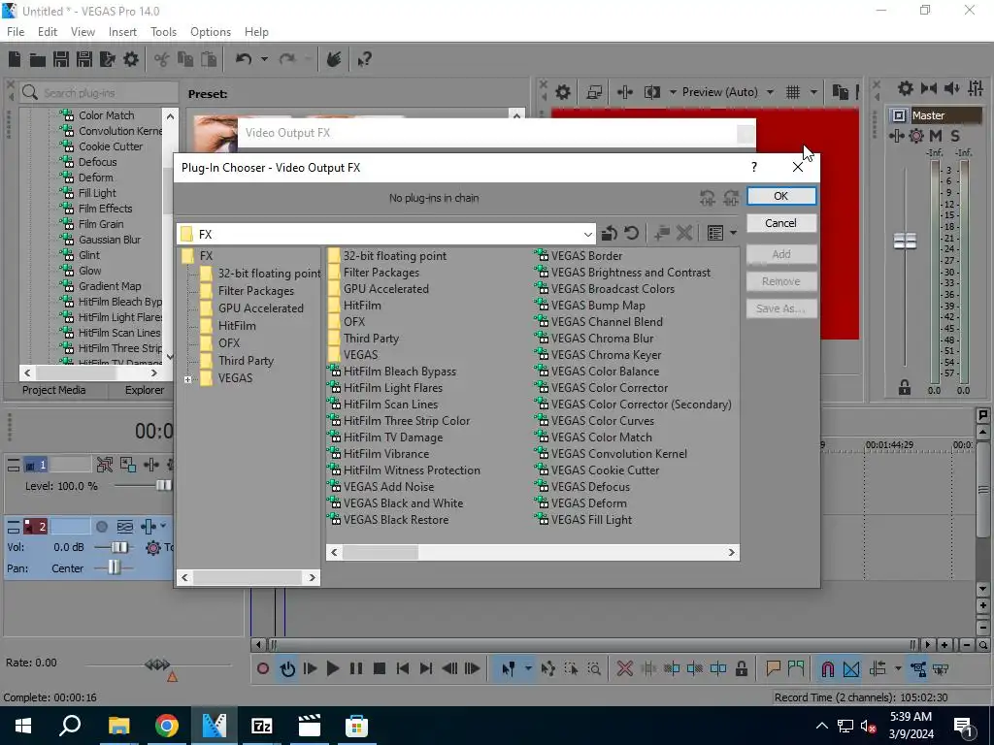This screenshot has height=745, width=994.
Task: Expand the VEGAS folder tree node
Action: (x=187, y=379)
